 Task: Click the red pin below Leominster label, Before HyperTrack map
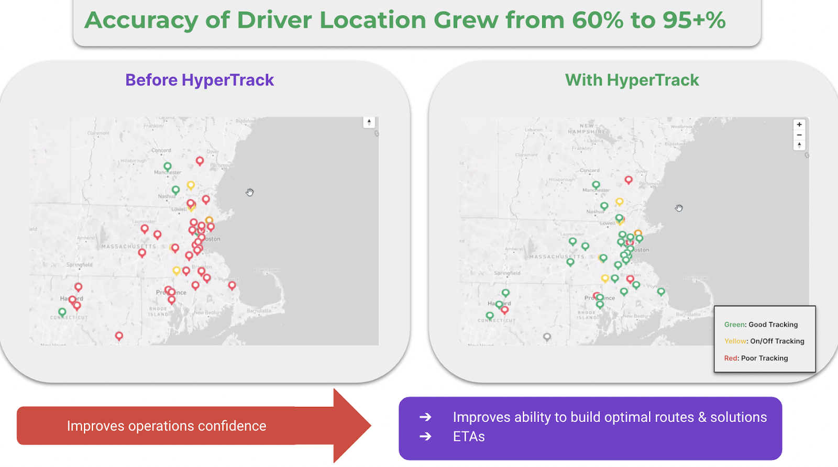coord(145,229)
